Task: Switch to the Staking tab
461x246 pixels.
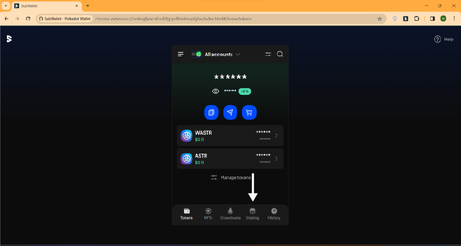Action: point(253,214)
